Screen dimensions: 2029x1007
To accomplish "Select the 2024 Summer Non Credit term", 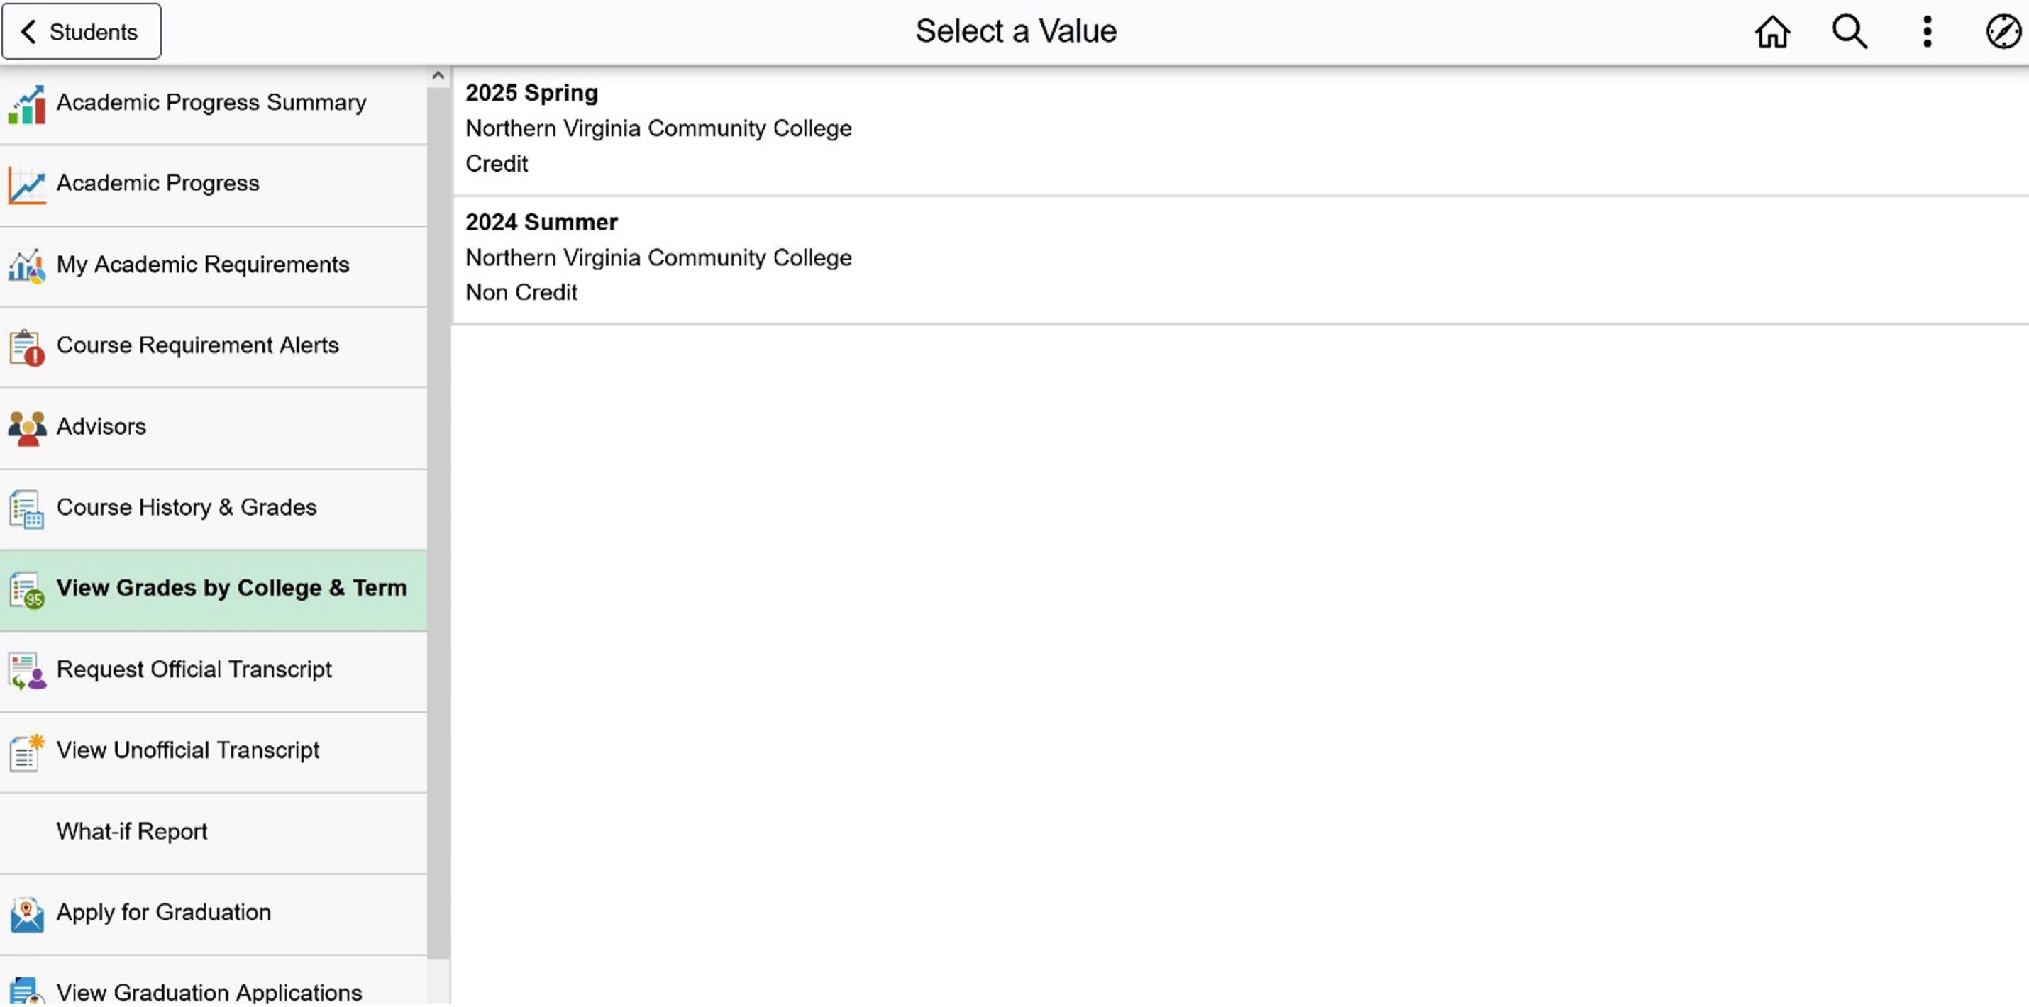I will pyautogui.click(x=1240, y=260).
